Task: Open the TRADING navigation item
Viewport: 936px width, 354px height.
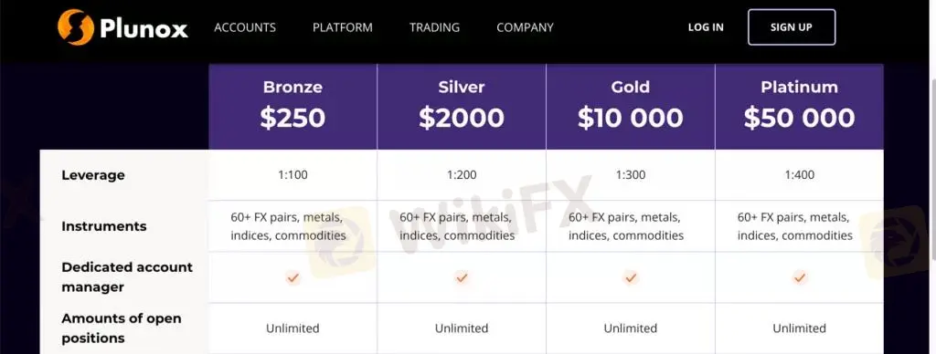Action: point(434,27)
